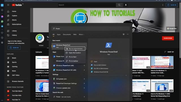The image size is (181, 102).
Task: Switch to Documents search filter tab
Action: coord(67,35)
